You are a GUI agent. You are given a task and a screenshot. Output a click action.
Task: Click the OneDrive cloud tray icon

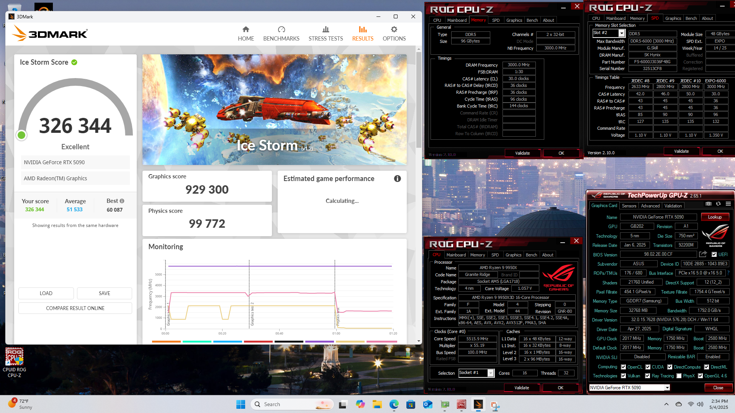[679, 404]
